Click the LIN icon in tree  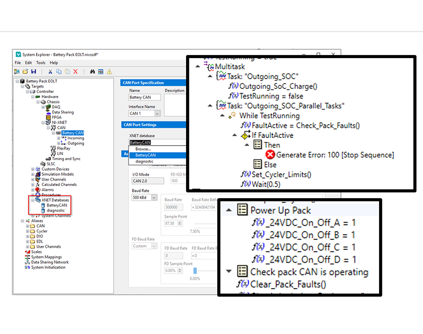[53, 153]
